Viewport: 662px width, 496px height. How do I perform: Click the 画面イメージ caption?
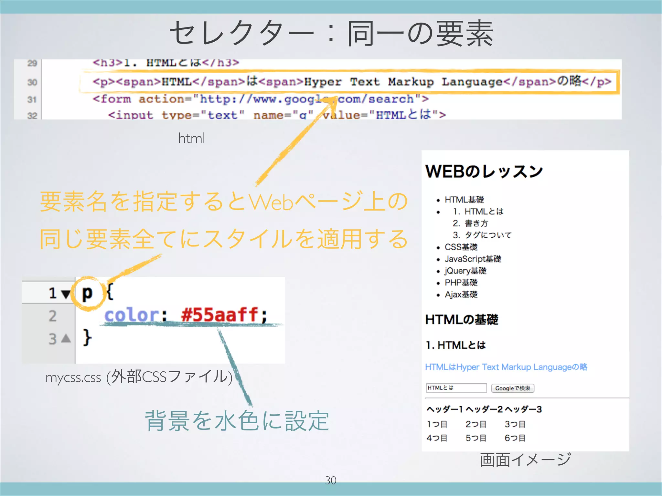coord(526,460)
